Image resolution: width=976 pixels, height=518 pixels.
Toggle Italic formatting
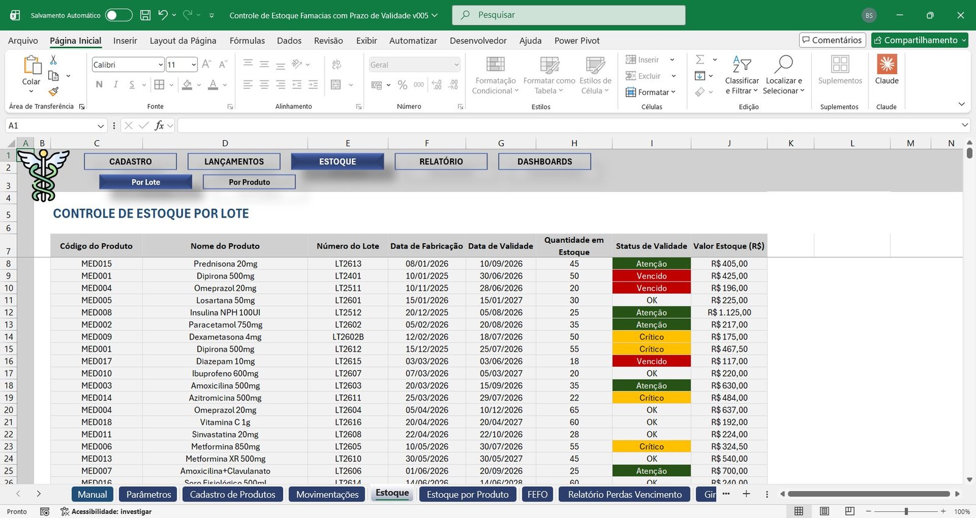click(115, 85)
